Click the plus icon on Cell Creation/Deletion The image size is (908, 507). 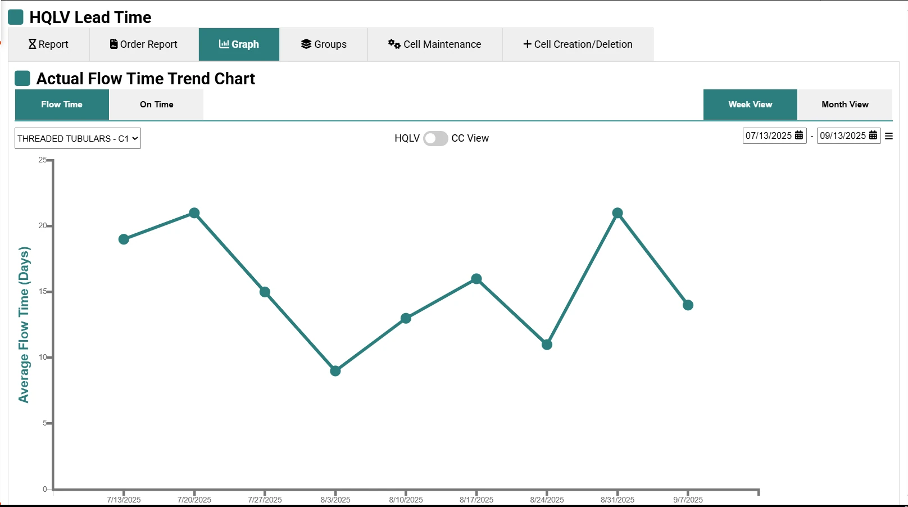pos(527,44)
